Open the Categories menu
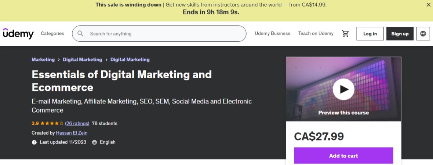The height and width of the screenshot is (165, 433). (52, 33)
